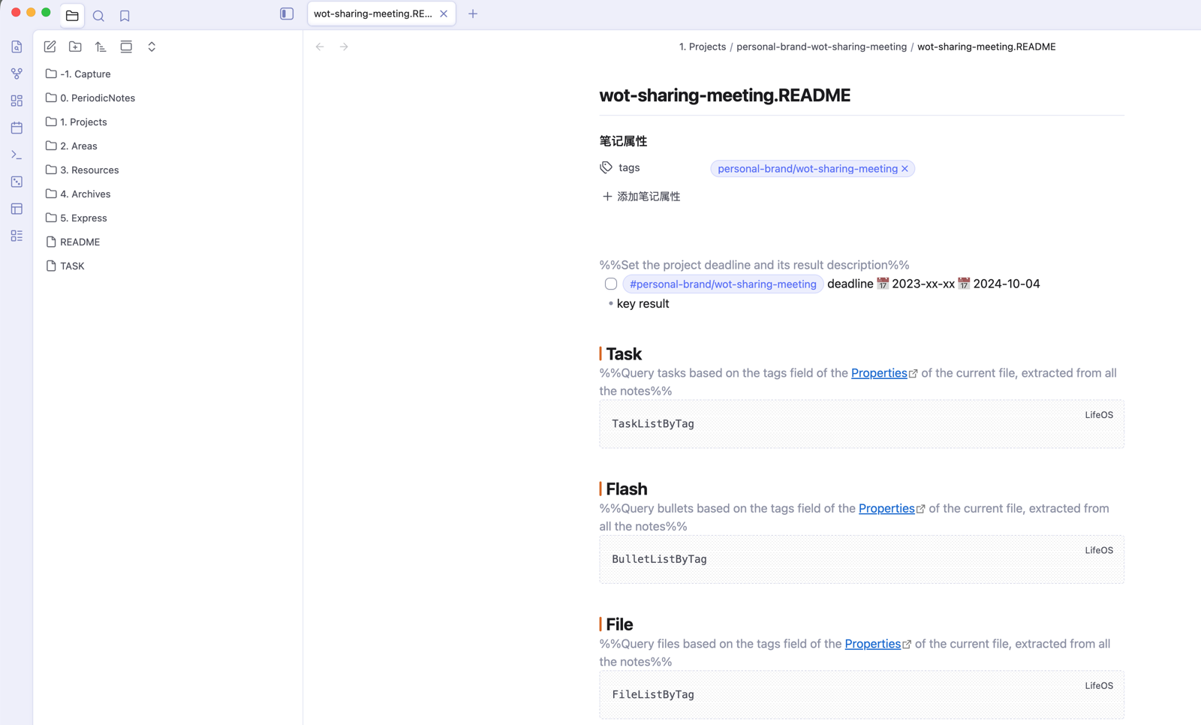The image size is (1201, 725).
Task: Open the README file in the explorer
Action: tap(73, 242)
